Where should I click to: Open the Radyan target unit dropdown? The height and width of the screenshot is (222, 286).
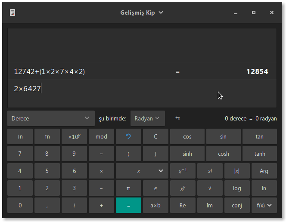point(148,118)
